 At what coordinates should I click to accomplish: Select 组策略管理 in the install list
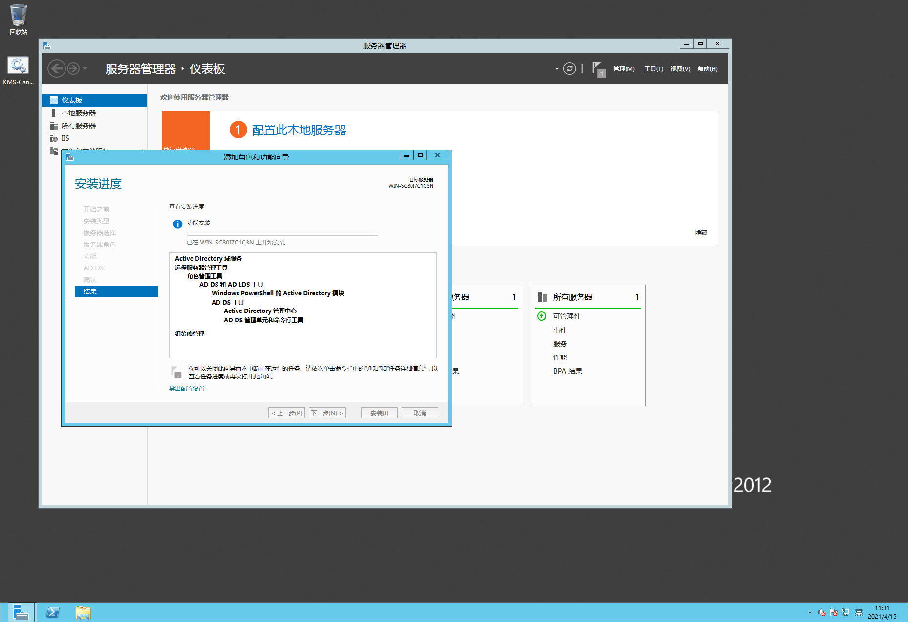[190, 334]
